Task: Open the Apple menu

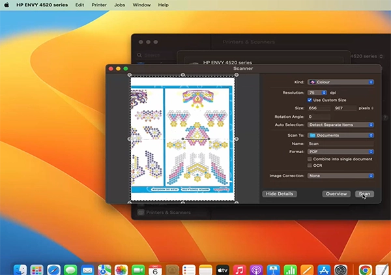Action: pos(7,5)
